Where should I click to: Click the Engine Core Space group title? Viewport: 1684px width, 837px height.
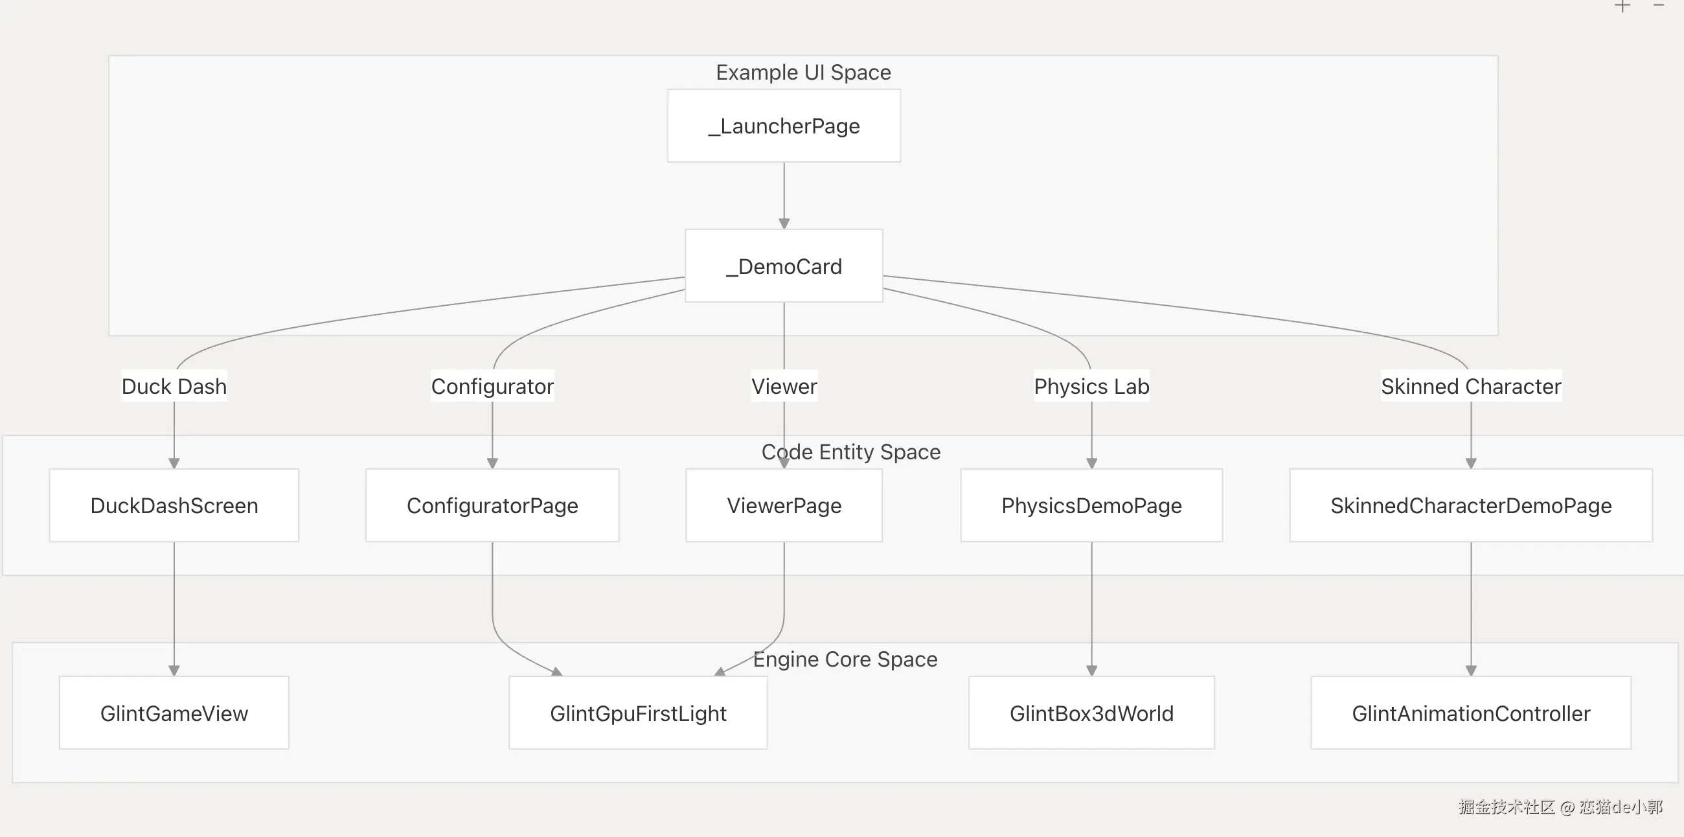point(845,659)
